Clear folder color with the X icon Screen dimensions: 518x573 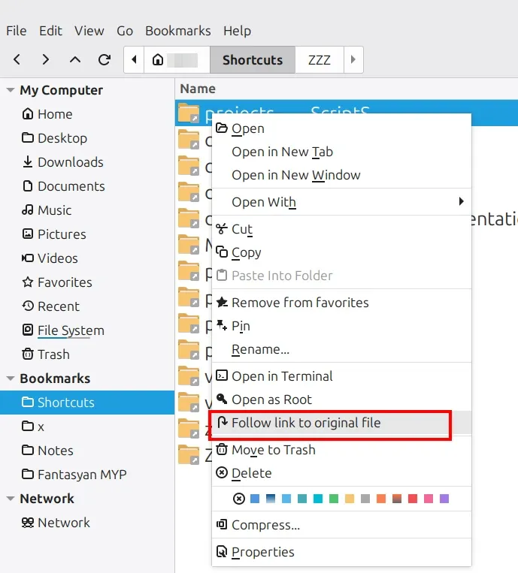(239, 499)
